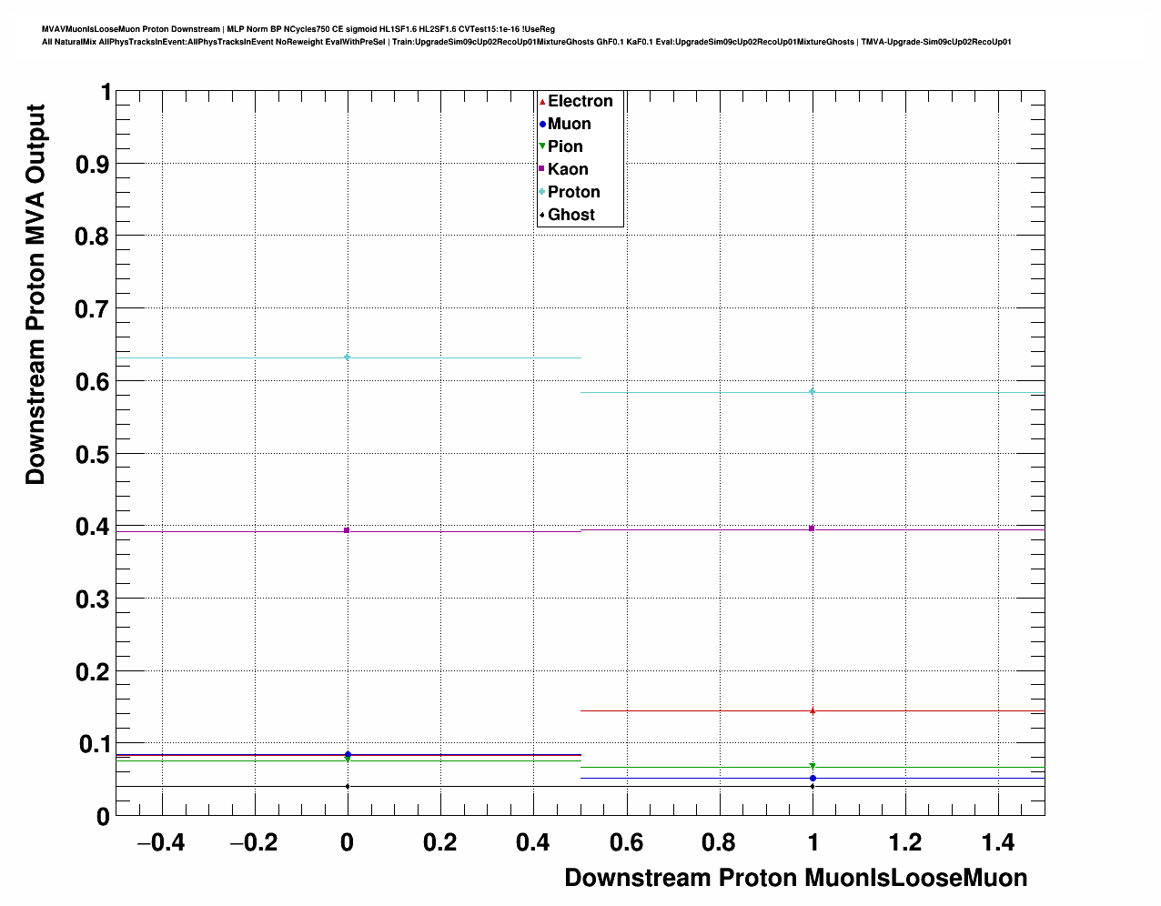Click the Electron data point at x=1
This screenshot has height=906, width=1161.
click(x=813, y=710)
